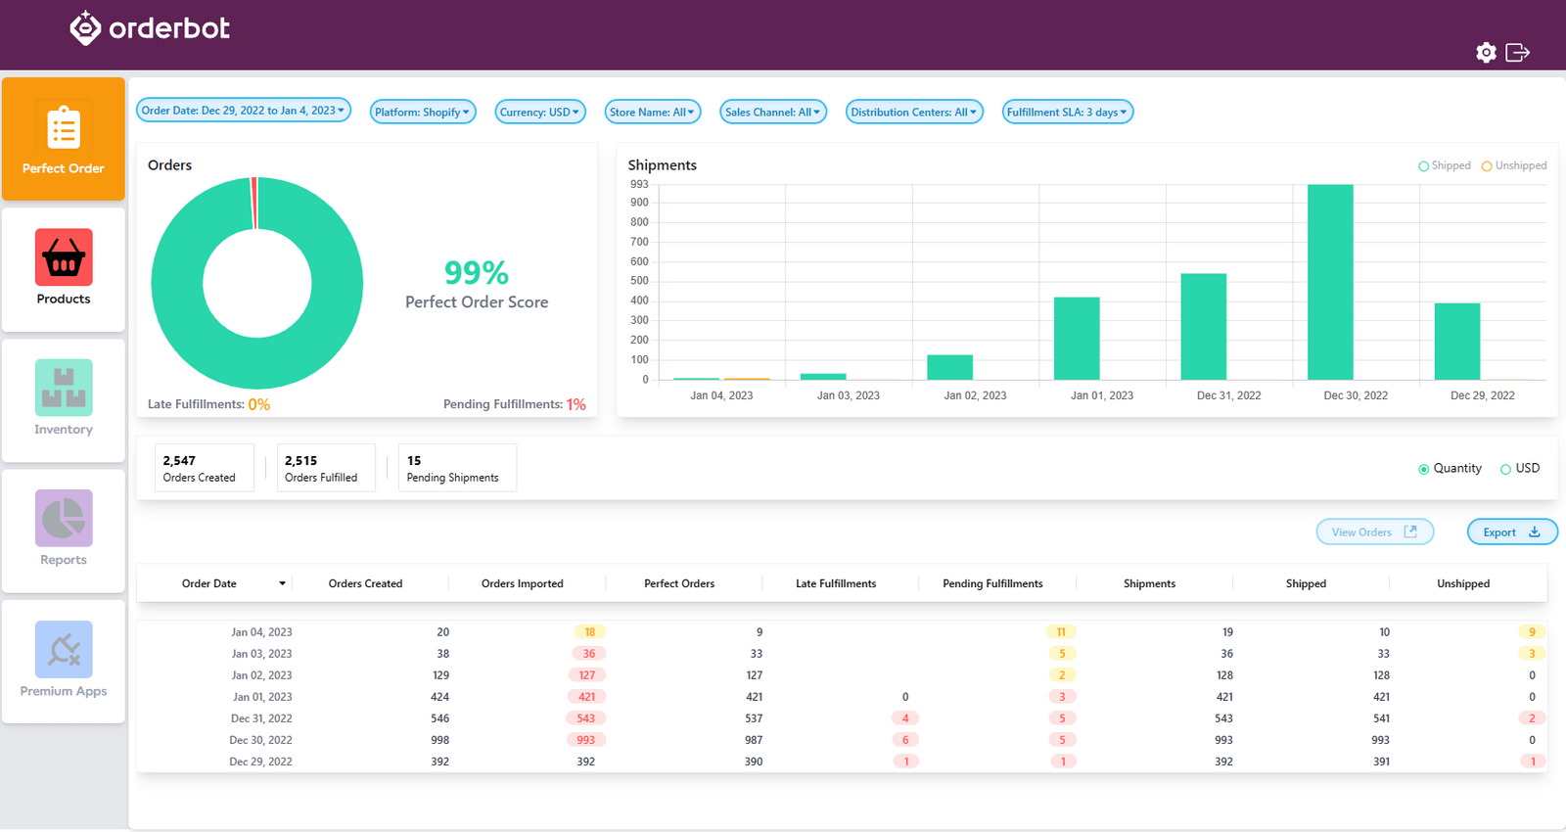This screenshot has height=832, width=1566.
Task: Click the 11 Pending Fulfillments badge
Action: [1061, 632]
